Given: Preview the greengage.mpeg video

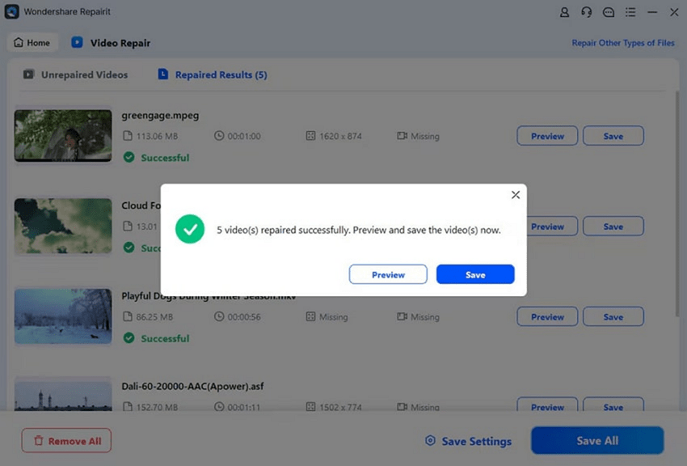Looking at the screenshot, I should click(x=547, y=136).
